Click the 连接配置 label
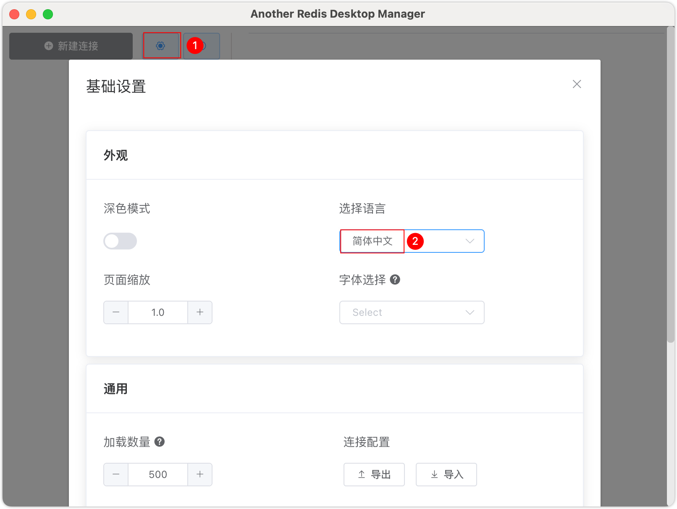The height and width of the screenshot is (509, 677). tap(367, 442)
